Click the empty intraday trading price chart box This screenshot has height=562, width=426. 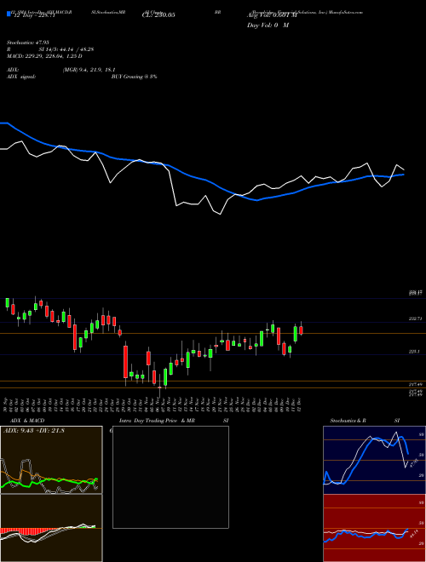pos(170,477)
